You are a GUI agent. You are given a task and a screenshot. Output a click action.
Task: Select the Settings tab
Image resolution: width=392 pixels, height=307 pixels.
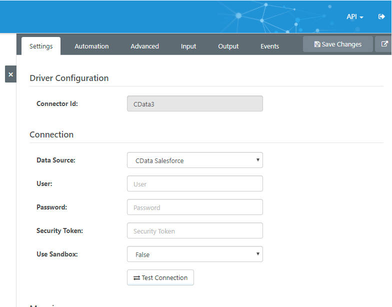click(x=41, y=46)
